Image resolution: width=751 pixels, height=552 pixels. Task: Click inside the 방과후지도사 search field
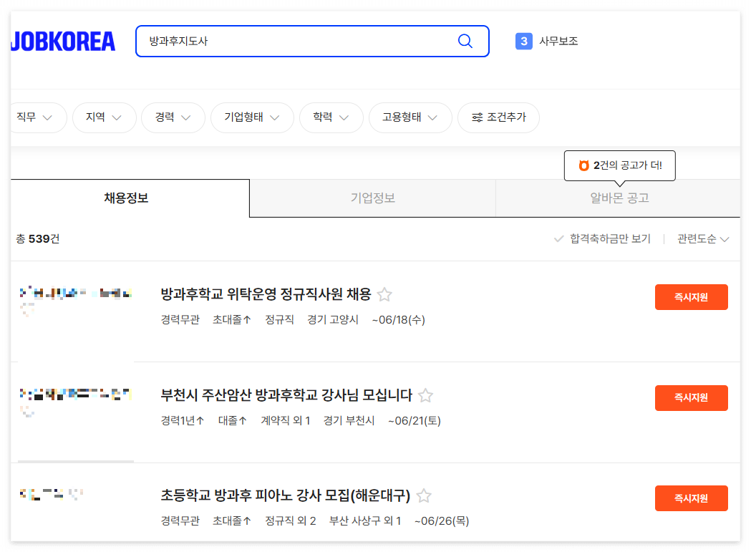tap(286, 41)
